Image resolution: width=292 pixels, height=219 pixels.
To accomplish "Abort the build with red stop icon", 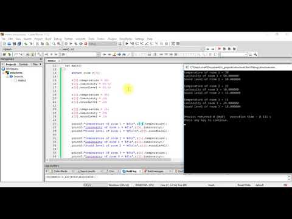I will click(x=86, y=44).
